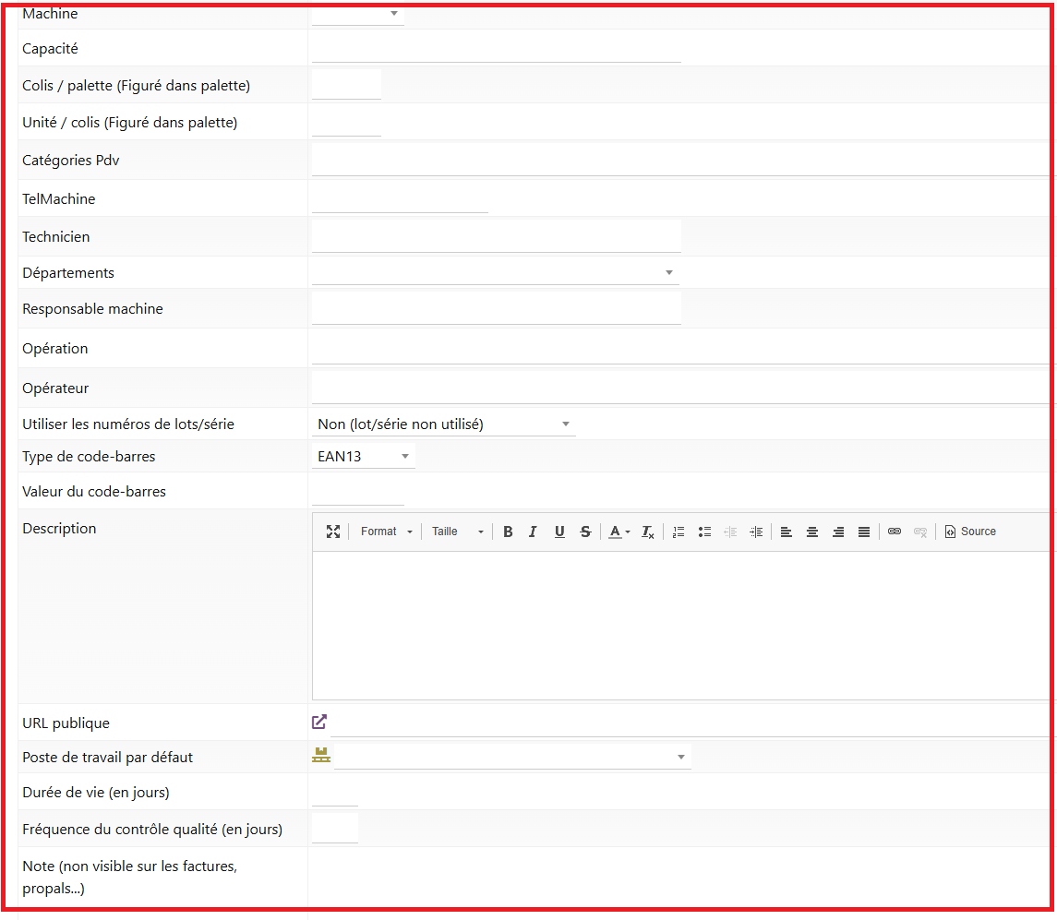Open Poste de travail par défaut dropdown

pos(512,757)
